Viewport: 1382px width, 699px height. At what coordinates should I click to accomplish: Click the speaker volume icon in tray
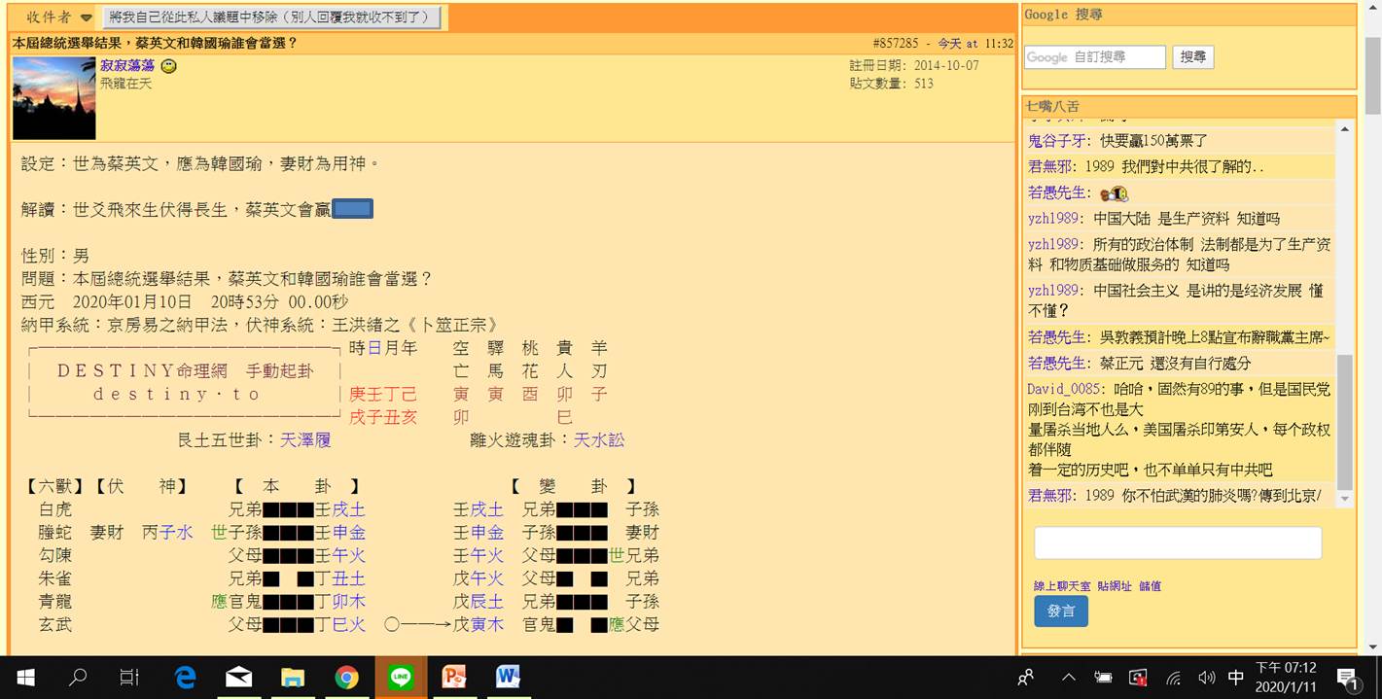coord(1207,679)
